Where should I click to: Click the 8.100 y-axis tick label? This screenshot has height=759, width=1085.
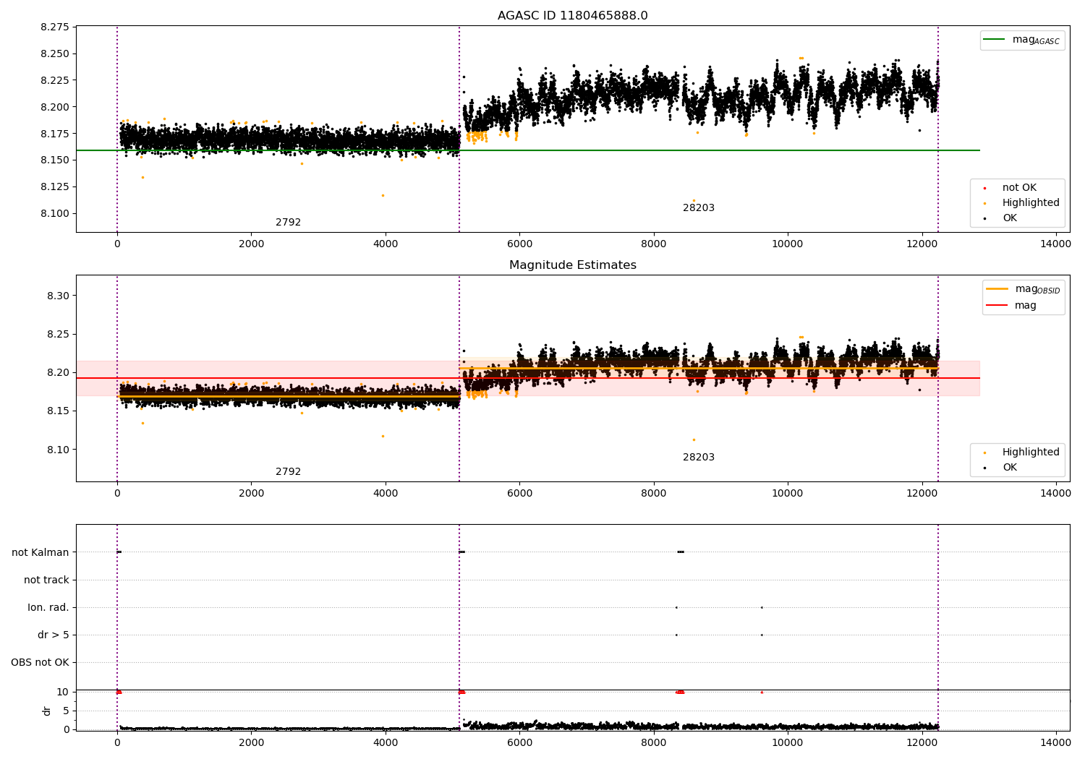tap(55, 213)
